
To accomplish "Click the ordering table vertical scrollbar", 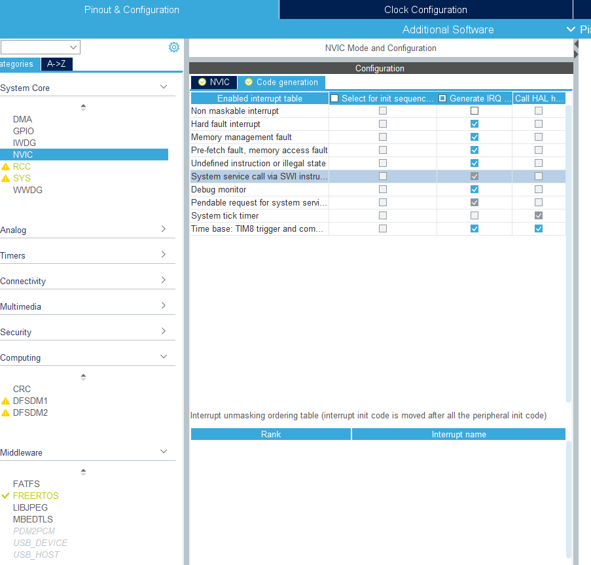I will click(569, 500).
